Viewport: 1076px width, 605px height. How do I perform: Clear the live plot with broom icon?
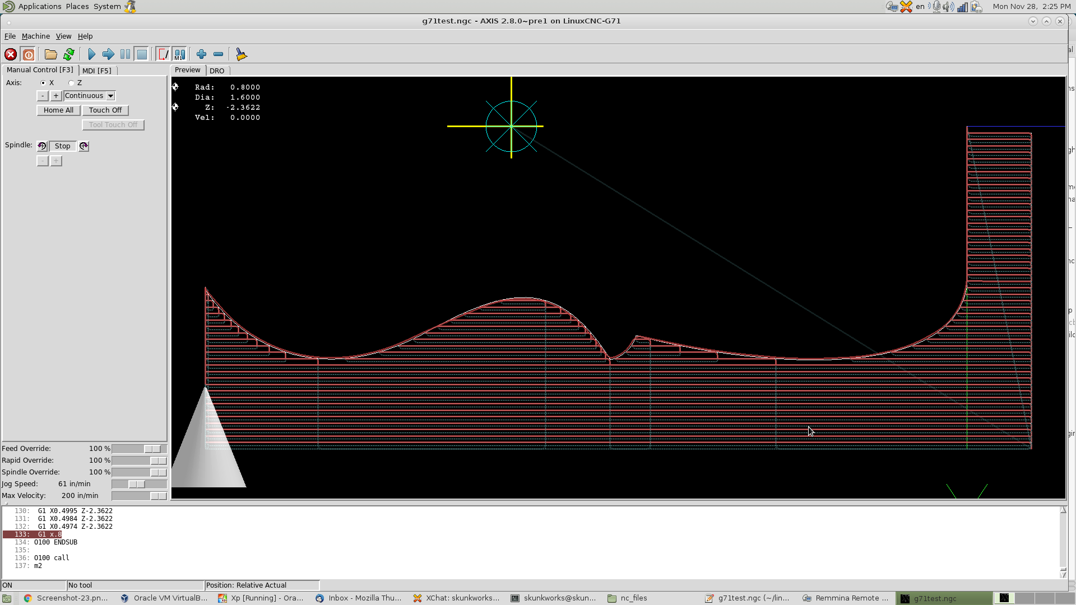click(241, 54)
